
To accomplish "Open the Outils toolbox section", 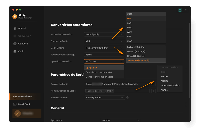I will click(x=21, y=51).
